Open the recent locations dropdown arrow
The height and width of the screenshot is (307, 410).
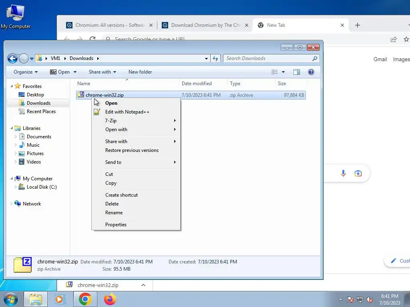coord(32,59)
